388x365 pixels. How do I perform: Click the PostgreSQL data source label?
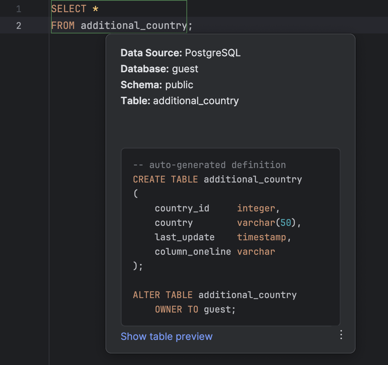(212, 53)
